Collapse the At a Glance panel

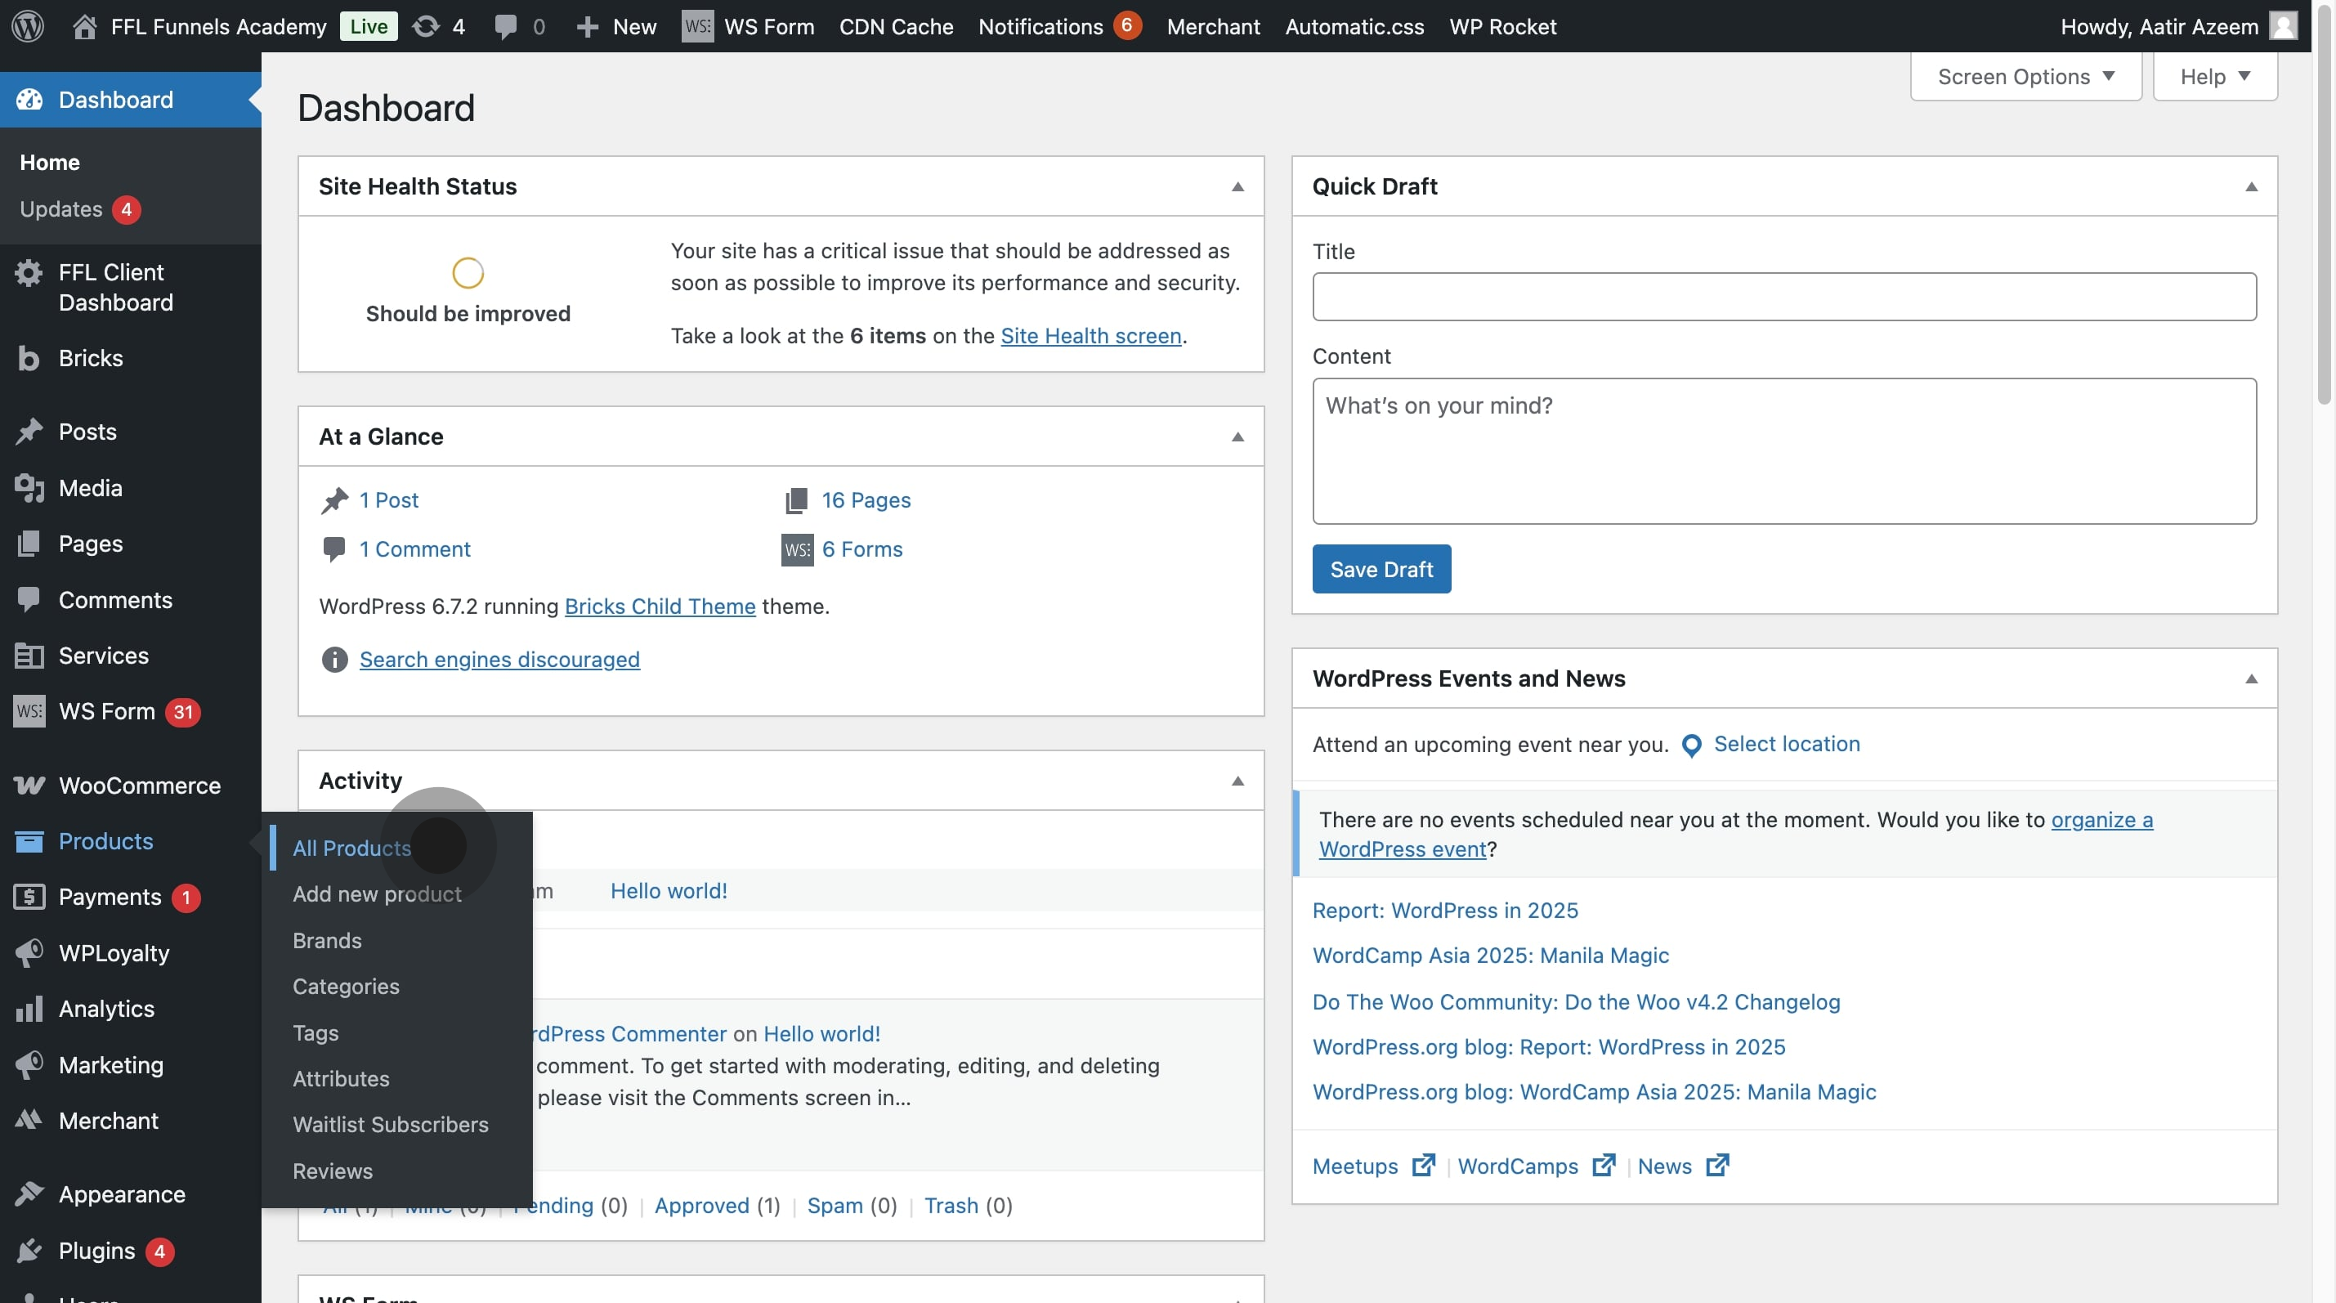pyautogui.click(x=1237, y=437)
